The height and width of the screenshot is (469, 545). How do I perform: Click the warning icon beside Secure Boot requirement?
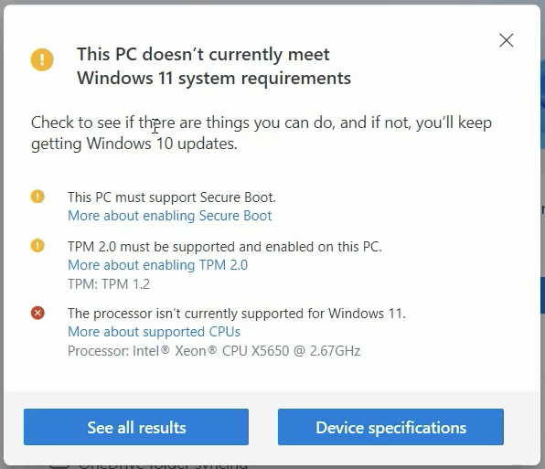tap(37, 197)
